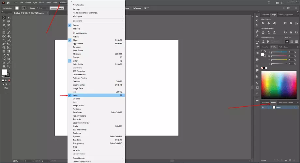Viewport: 300px width, 163px height.
Task: Toggle Layer 1 visibility eye
Action: 263,107
